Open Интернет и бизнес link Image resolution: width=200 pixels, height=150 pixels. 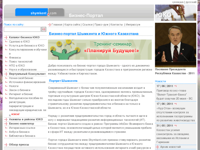pos(21,94)
